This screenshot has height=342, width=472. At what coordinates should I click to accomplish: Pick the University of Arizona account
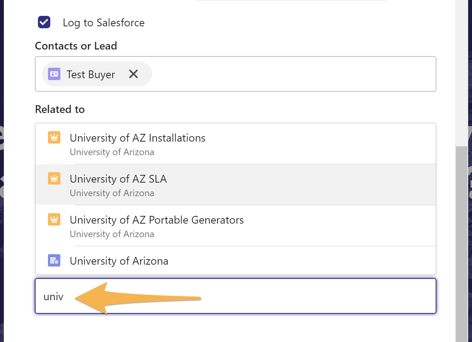pyautogui.click(x=119, y=261)
